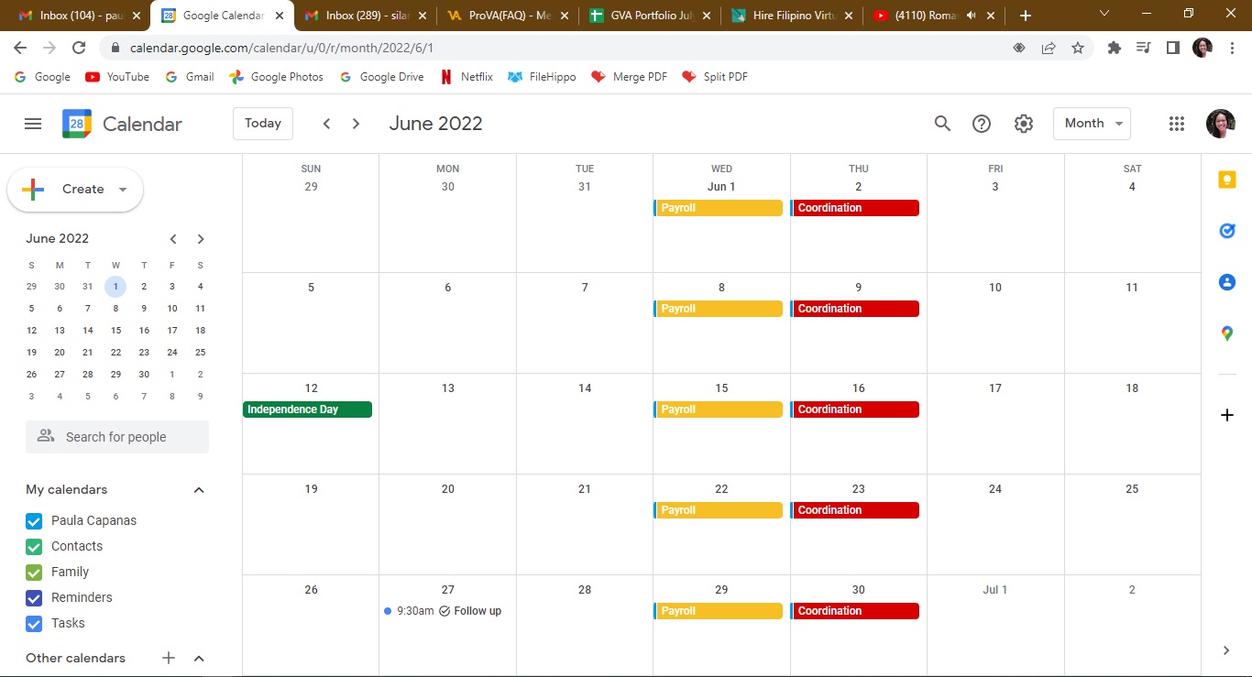Mute the YouTube tab audio icon

coord(972,16)
